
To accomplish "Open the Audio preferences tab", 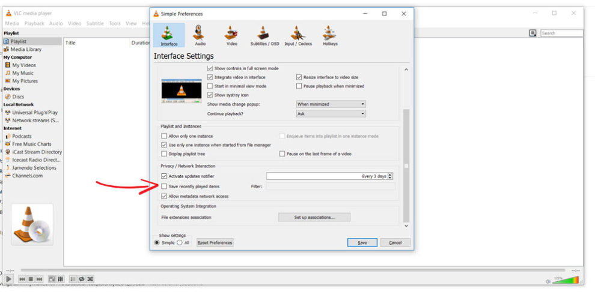I will 200,35.
